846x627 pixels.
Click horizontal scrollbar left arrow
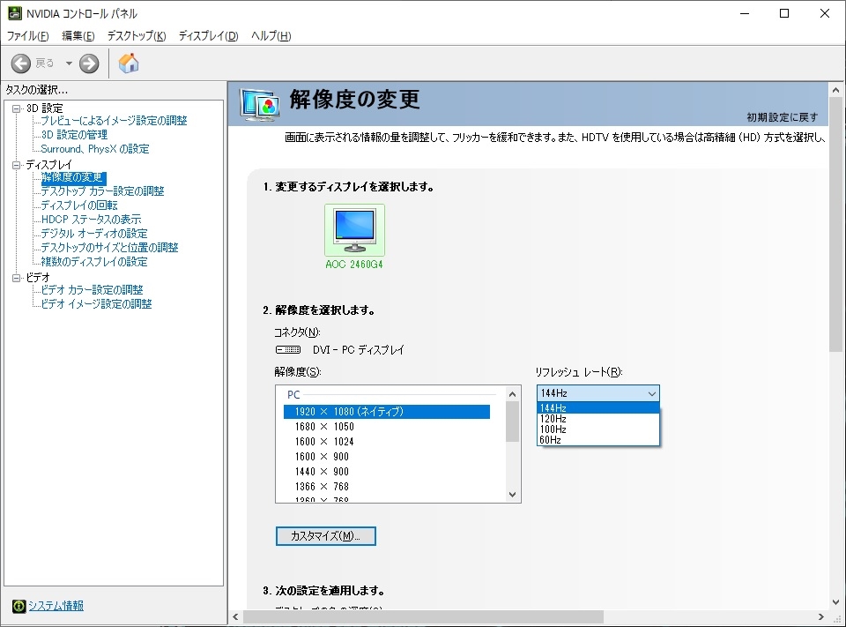[236, 616]
